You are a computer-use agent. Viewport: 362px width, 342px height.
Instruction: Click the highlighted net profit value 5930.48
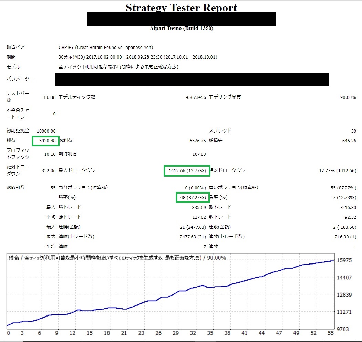pyautogui.click(x=45, y=141)
